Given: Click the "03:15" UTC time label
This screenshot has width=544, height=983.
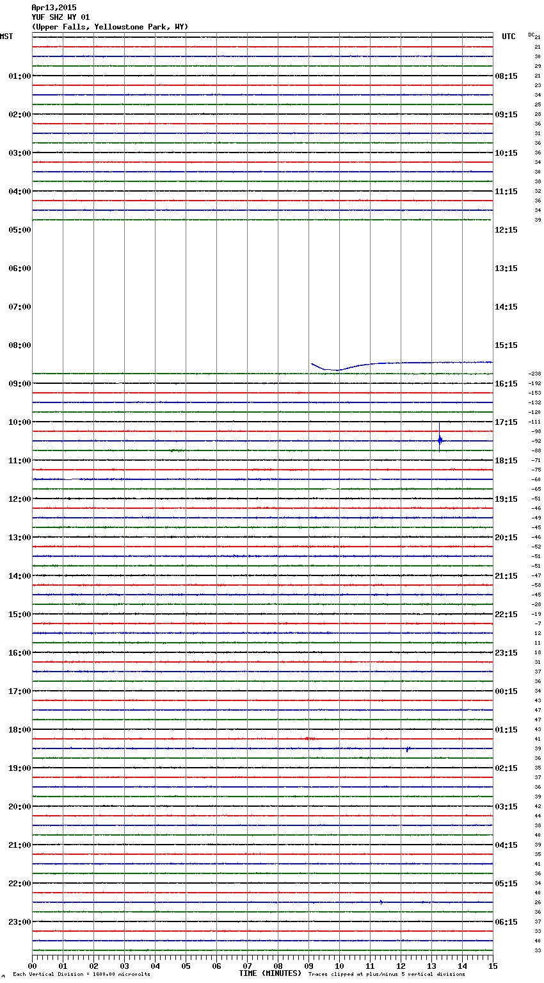Looking at the screenshot, I should pyautogui.click(x=506, y=807).
